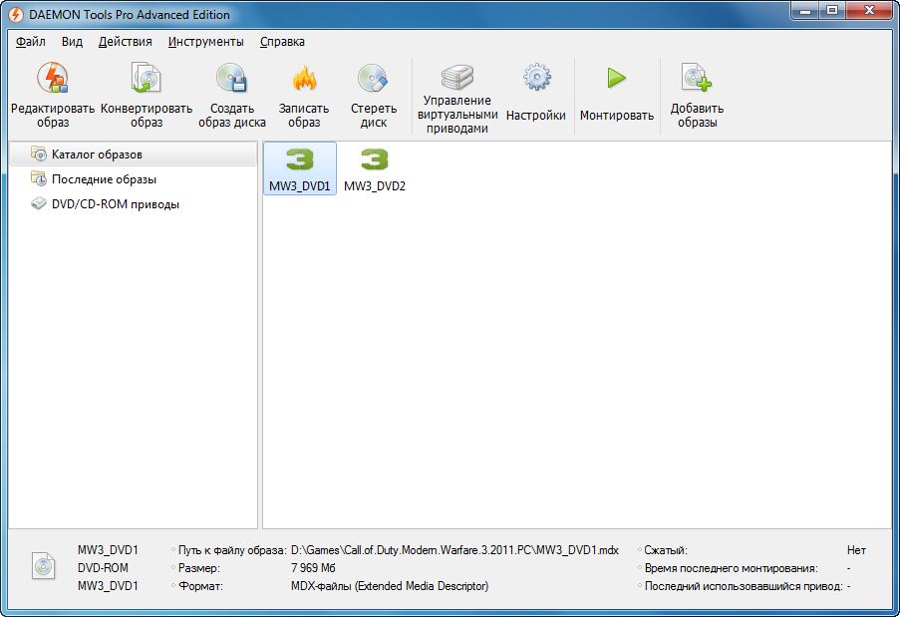Click the Последний использовавшийся привод label

[x=744, y=586]
